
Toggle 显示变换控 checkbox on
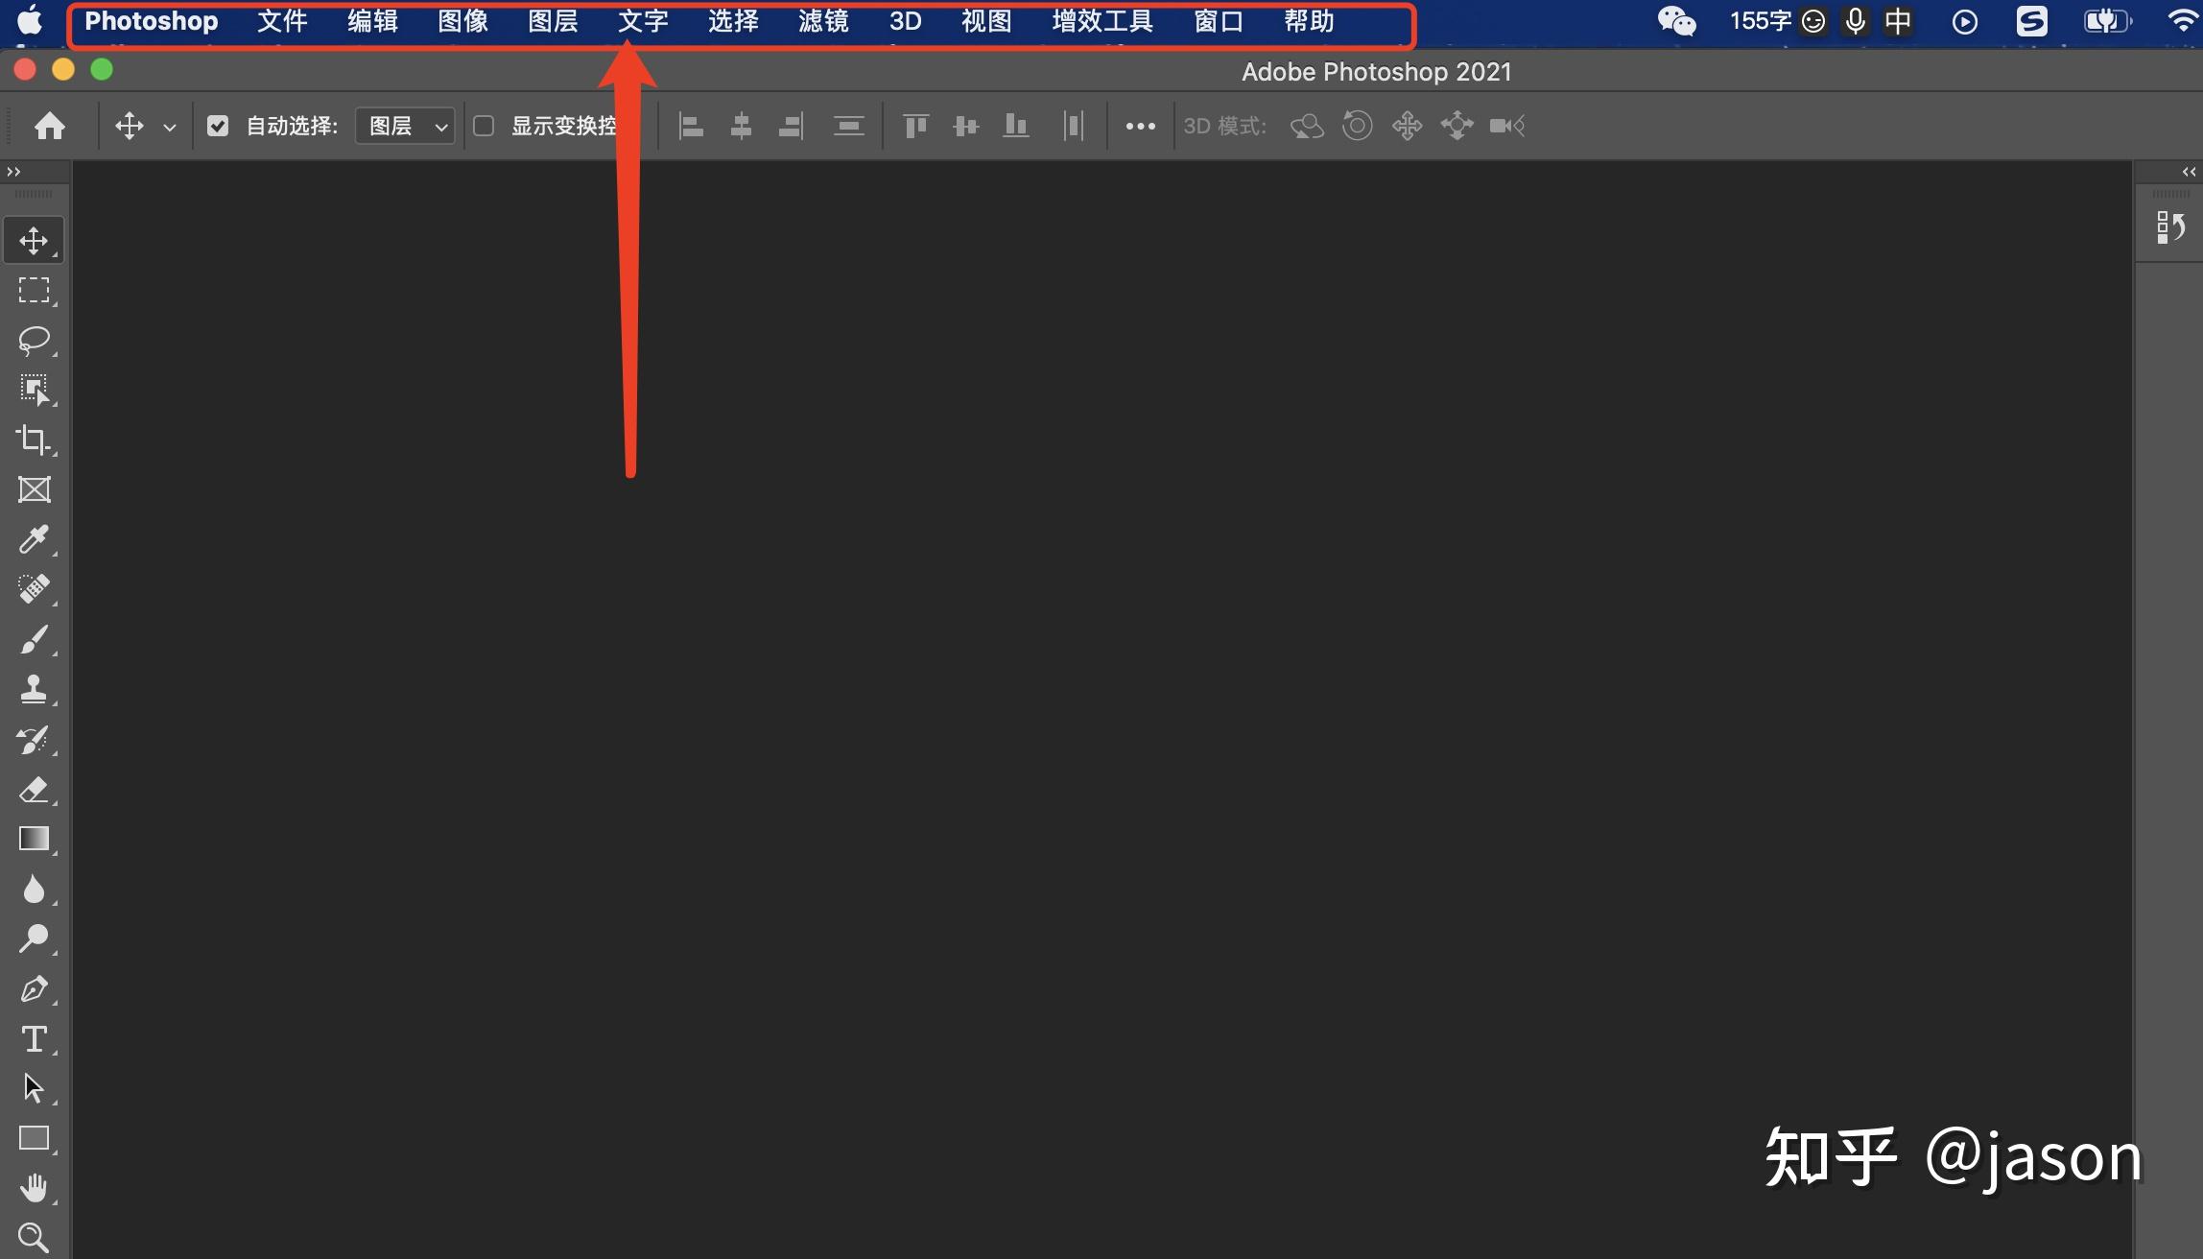pos(485,126)
